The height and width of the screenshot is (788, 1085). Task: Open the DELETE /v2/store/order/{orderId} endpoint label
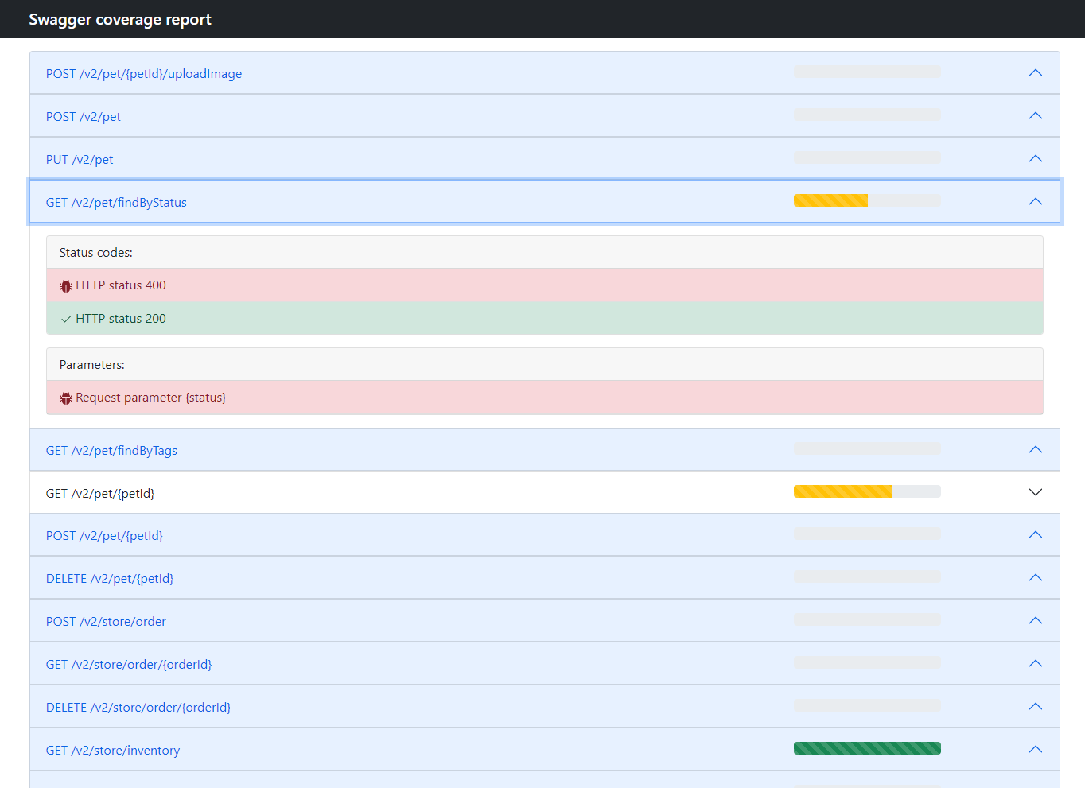pyautogui.click(x=138, y=708)
